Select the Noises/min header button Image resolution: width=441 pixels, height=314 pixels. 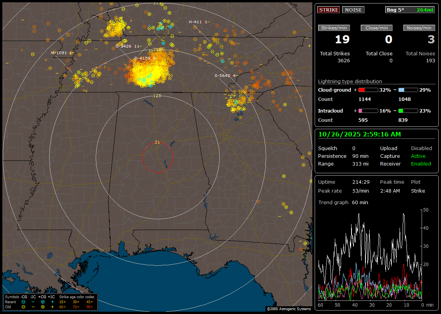[x=419, y=28]
